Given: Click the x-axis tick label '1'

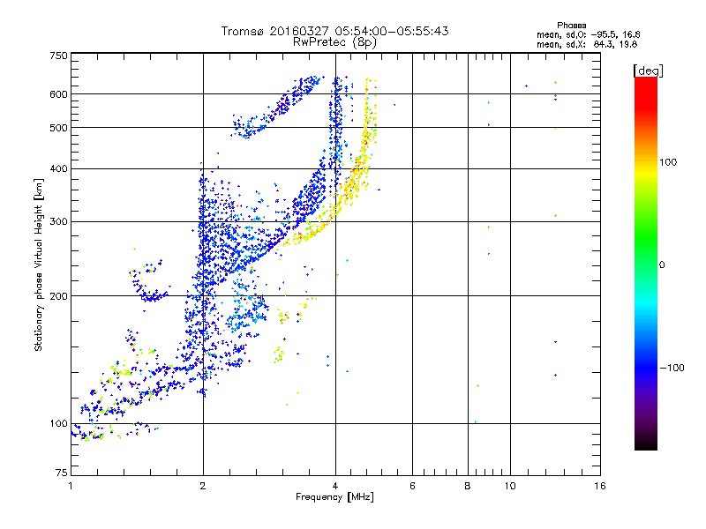Looking at the screenshot, I should 71,486.
